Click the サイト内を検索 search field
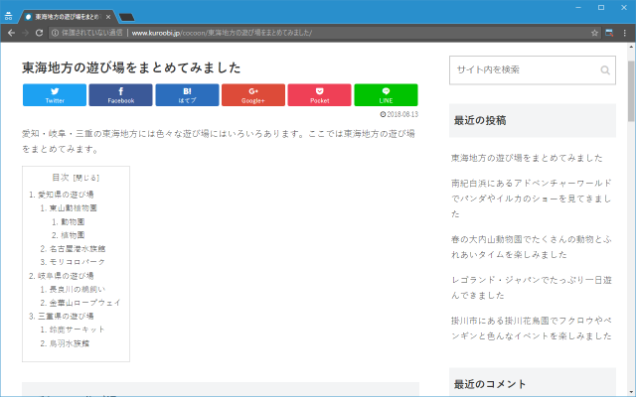The image size is (636, 397). coord(522,70)
